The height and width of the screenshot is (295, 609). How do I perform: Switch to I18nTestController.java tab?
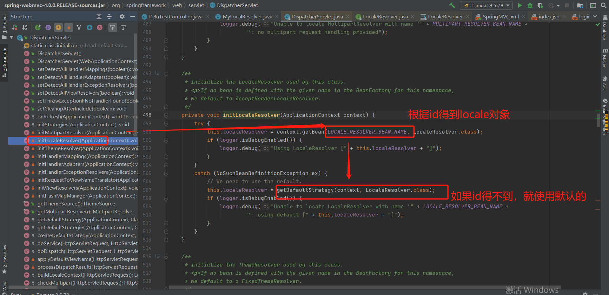(175, 16)
